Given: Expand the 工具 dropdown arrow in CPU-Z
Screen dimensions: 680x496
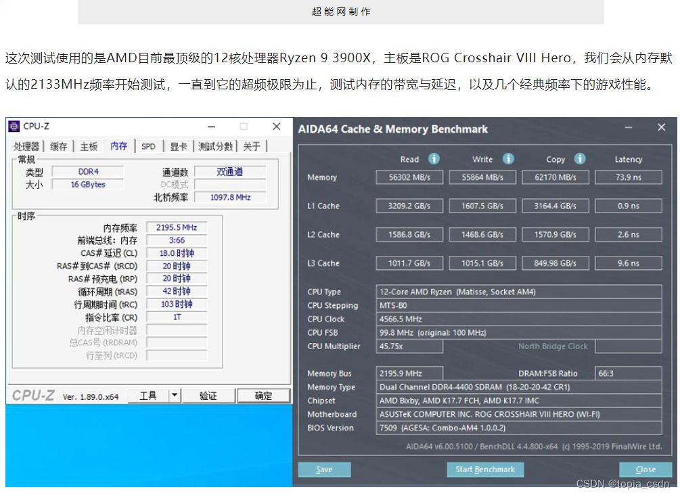Looking at the screenshot, I should 175,395.
